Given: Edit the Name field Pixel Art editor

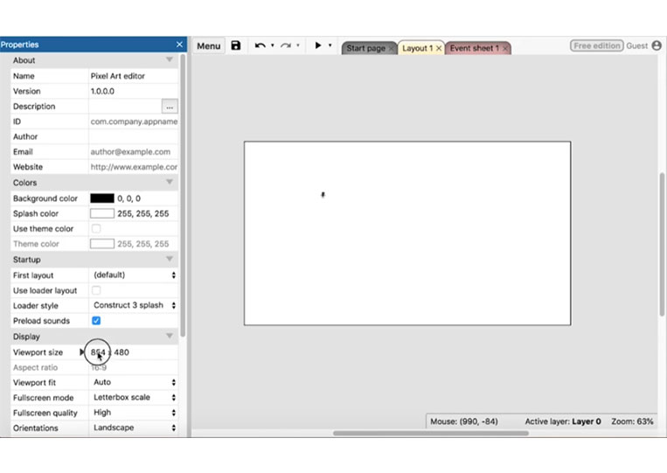Looking at the screenshot, I should pos(134,76).
